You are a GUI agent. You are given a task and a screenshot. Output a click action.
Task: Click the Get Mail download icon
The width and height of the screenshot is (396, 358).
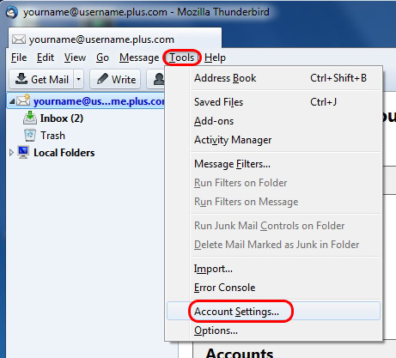click(21, 79)
